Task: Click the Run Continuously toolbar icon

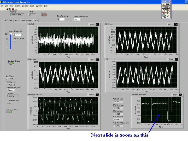Action: 10,9
